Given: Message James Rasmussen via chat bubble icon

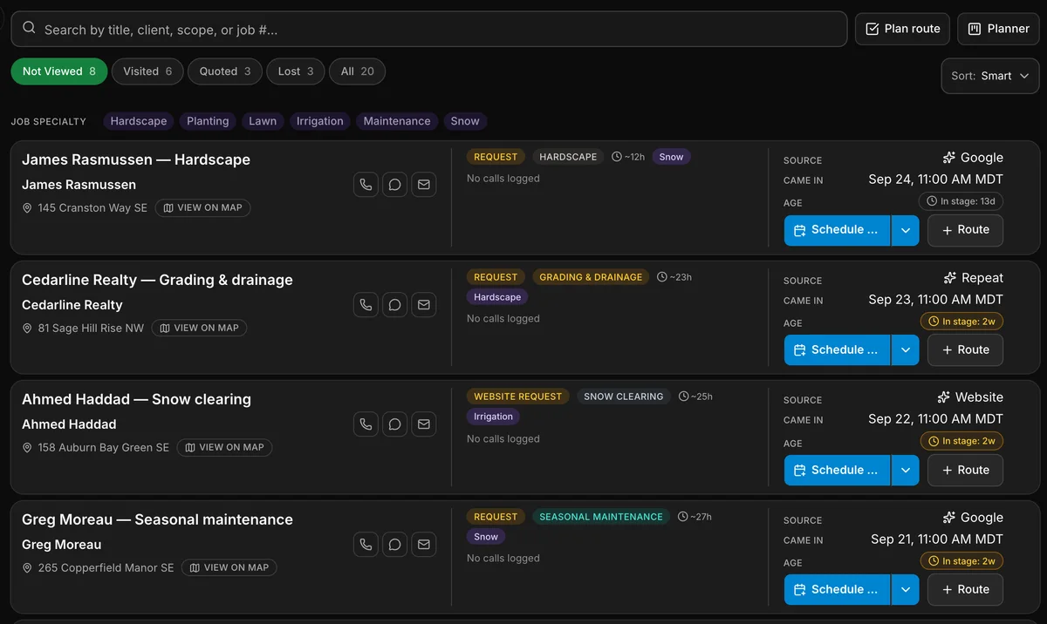Looking at the screenshot, I should 394,185.
